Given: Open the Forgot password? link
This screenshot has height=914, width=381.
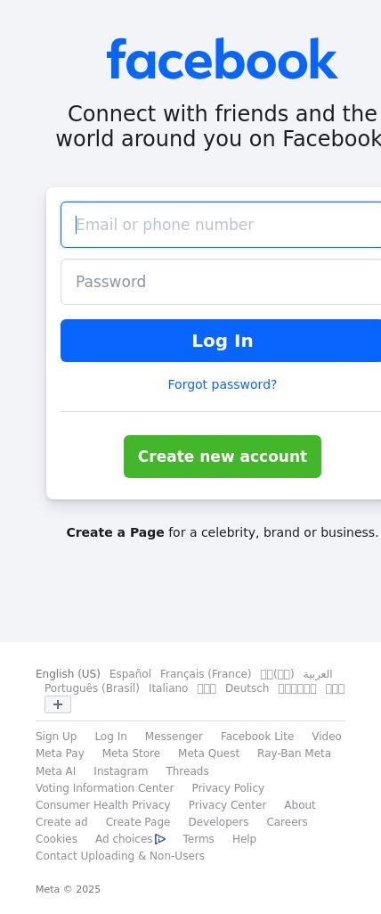Looking at the screenshot, I should tap(223, 384).
